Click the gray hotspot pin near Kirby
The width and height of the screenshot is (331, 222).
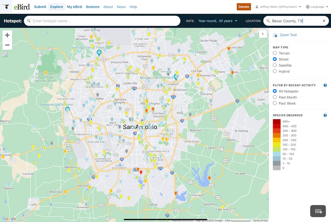coord(190,115)
